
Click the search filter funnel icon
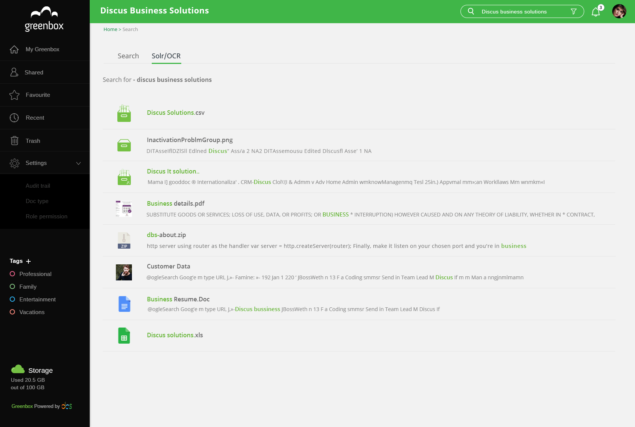574,12
